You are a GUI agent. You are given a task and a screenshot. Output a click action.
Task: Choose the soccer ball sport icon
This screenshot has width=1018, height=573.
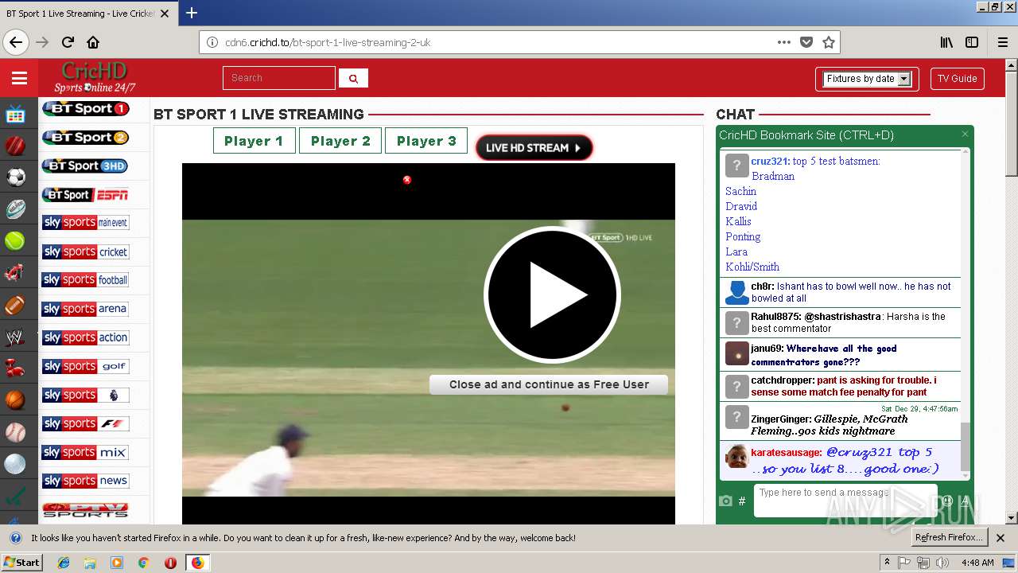(15, 177)
